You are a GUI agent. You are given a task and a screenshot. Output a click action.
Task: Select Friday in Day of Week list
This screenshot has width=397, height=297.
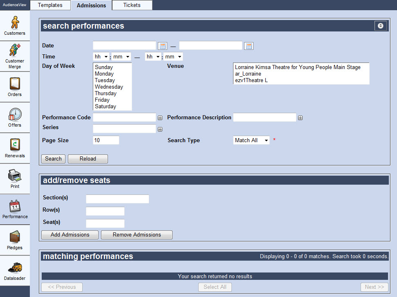click(112, 100)
